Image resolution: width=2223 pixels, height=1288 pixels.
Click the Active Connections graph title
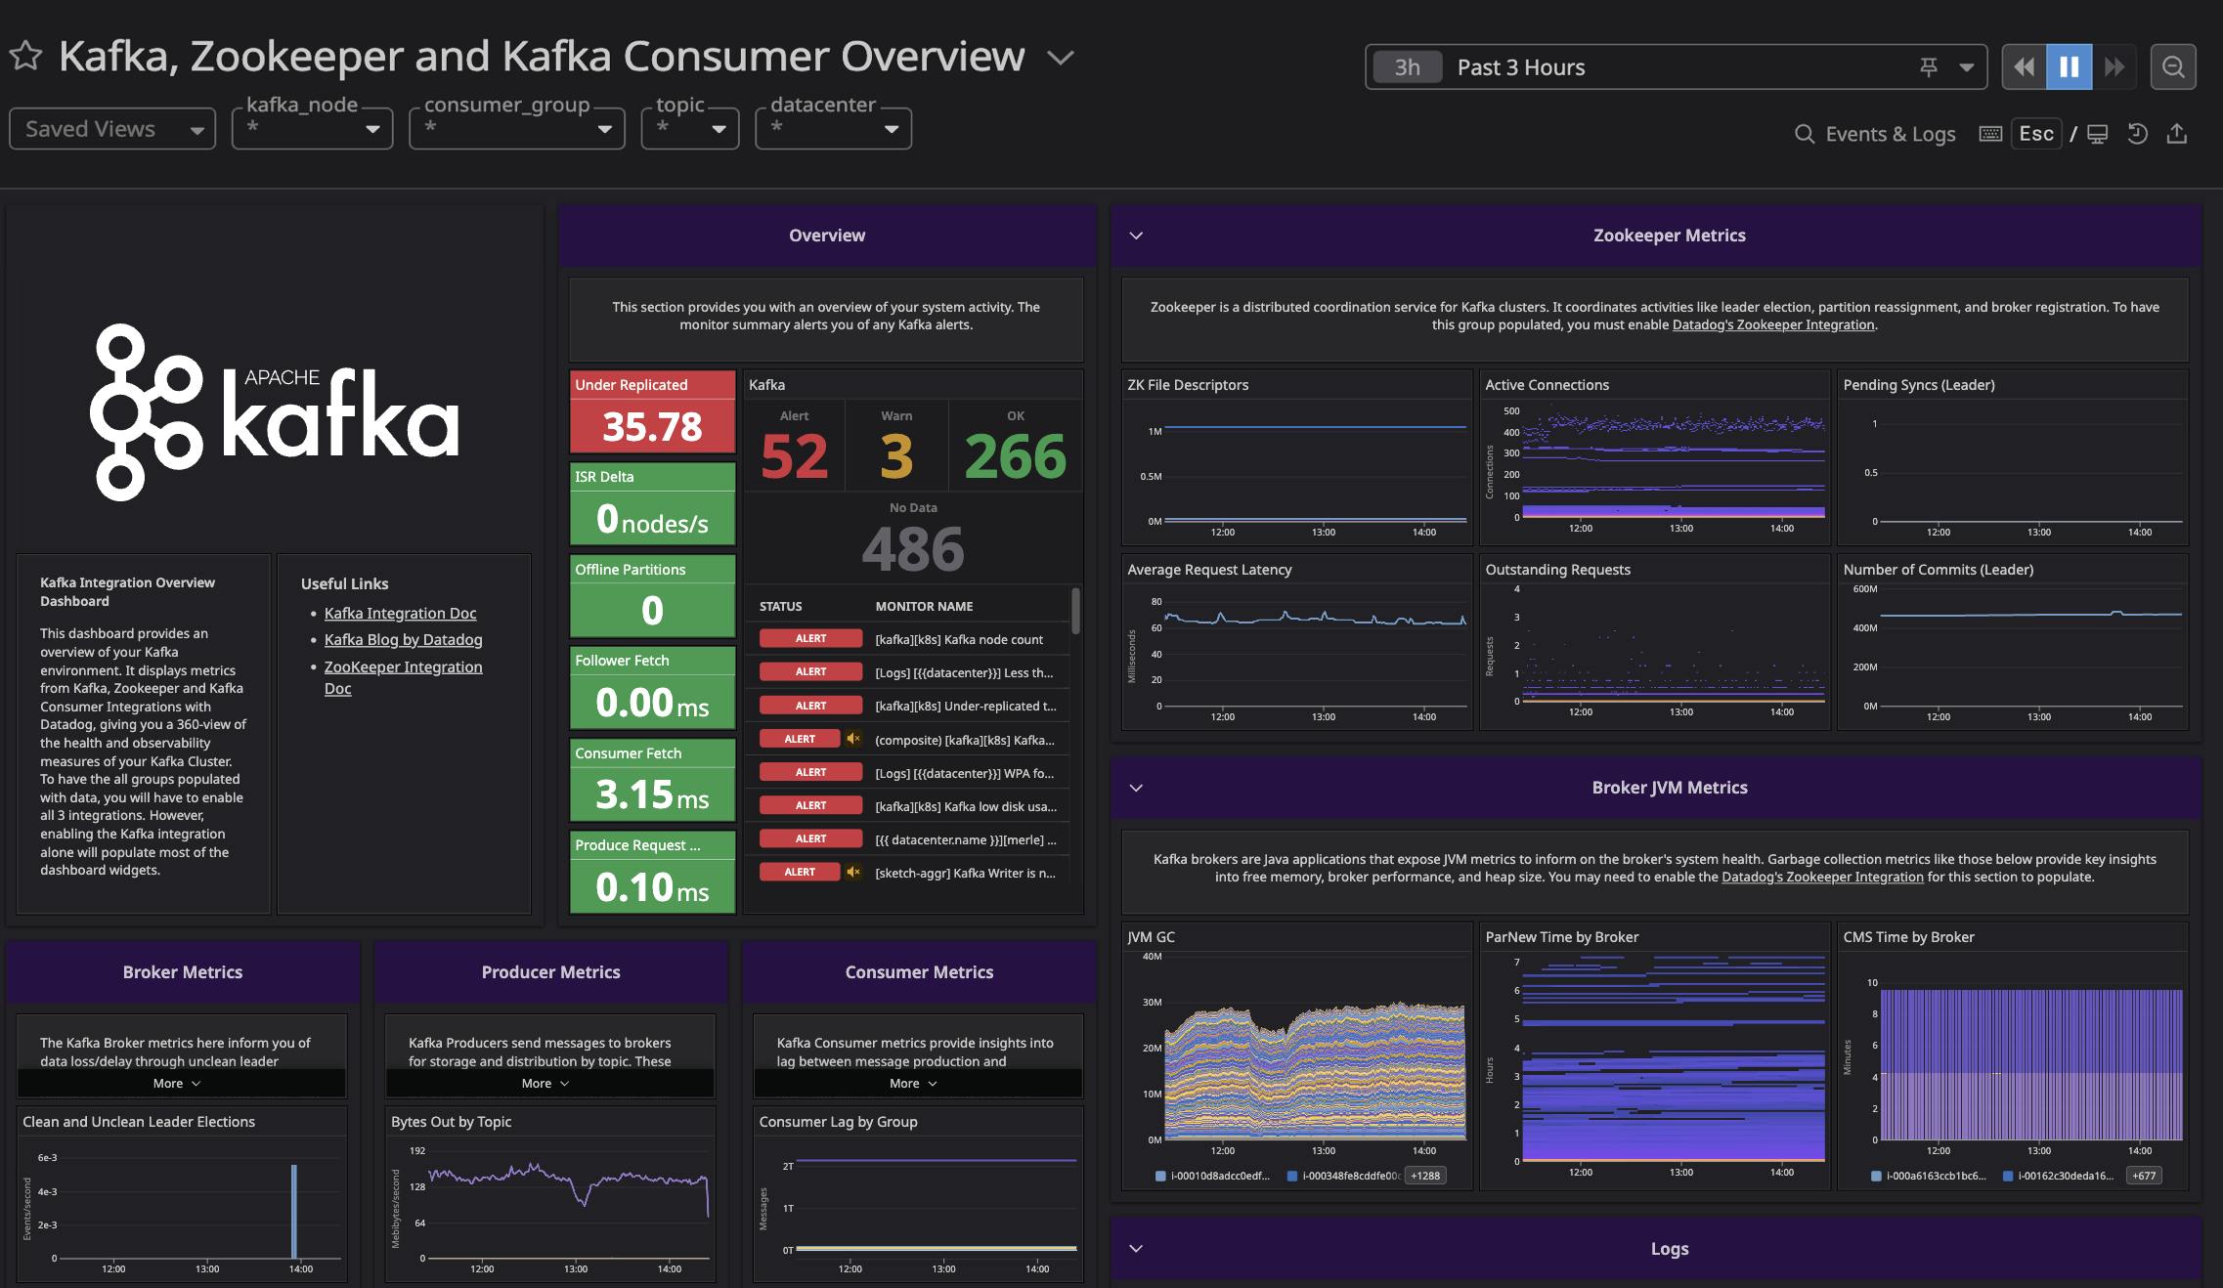[1547, 385]
